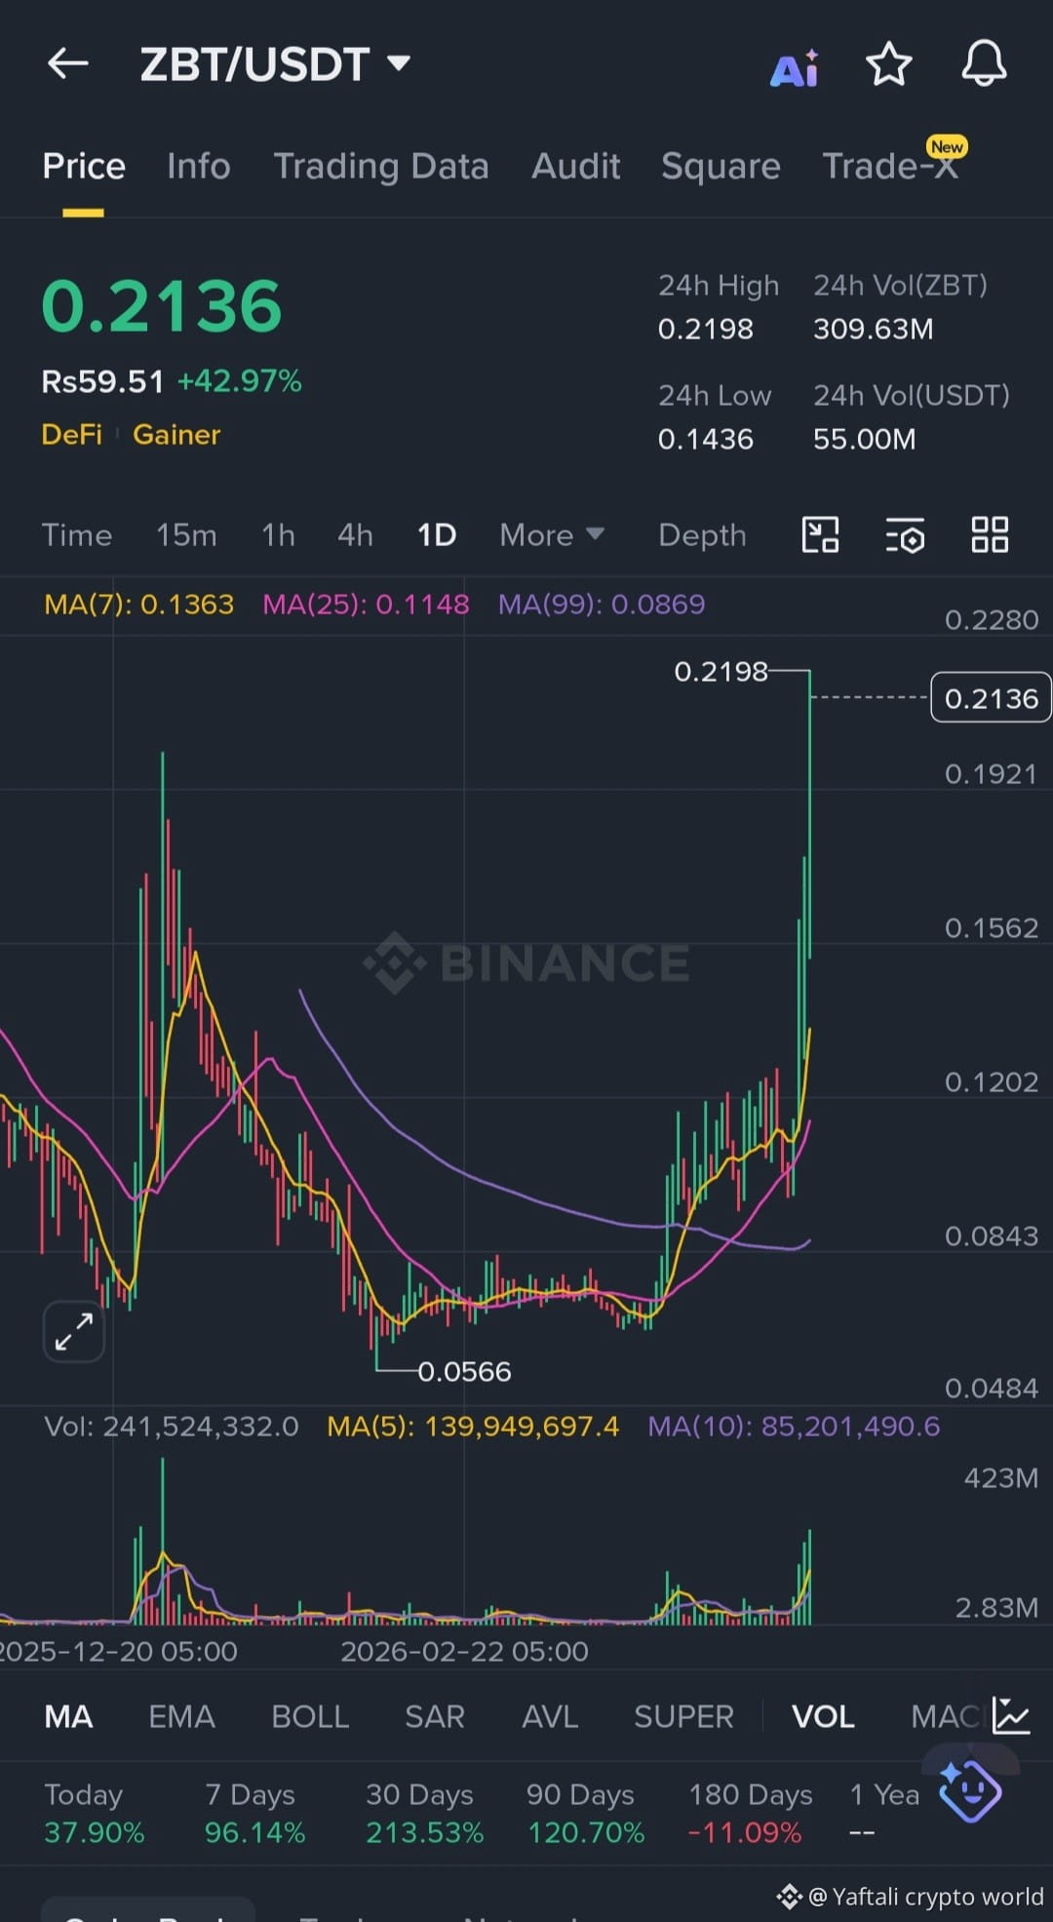1053x1922 pixels.
Task: Open the ZBT/USDT pair selector dropdown
Action: tap(275, 64)
